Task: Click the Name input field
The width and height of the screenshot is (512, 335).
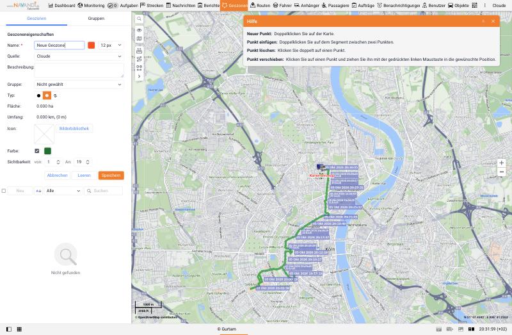Action: (59, 45)
